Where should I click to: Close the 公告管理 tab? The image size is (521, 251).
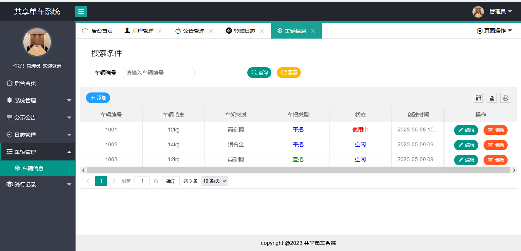tap(211, 31)
